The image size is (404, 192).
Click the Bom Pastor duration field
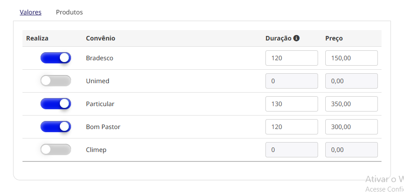point(292,127)
